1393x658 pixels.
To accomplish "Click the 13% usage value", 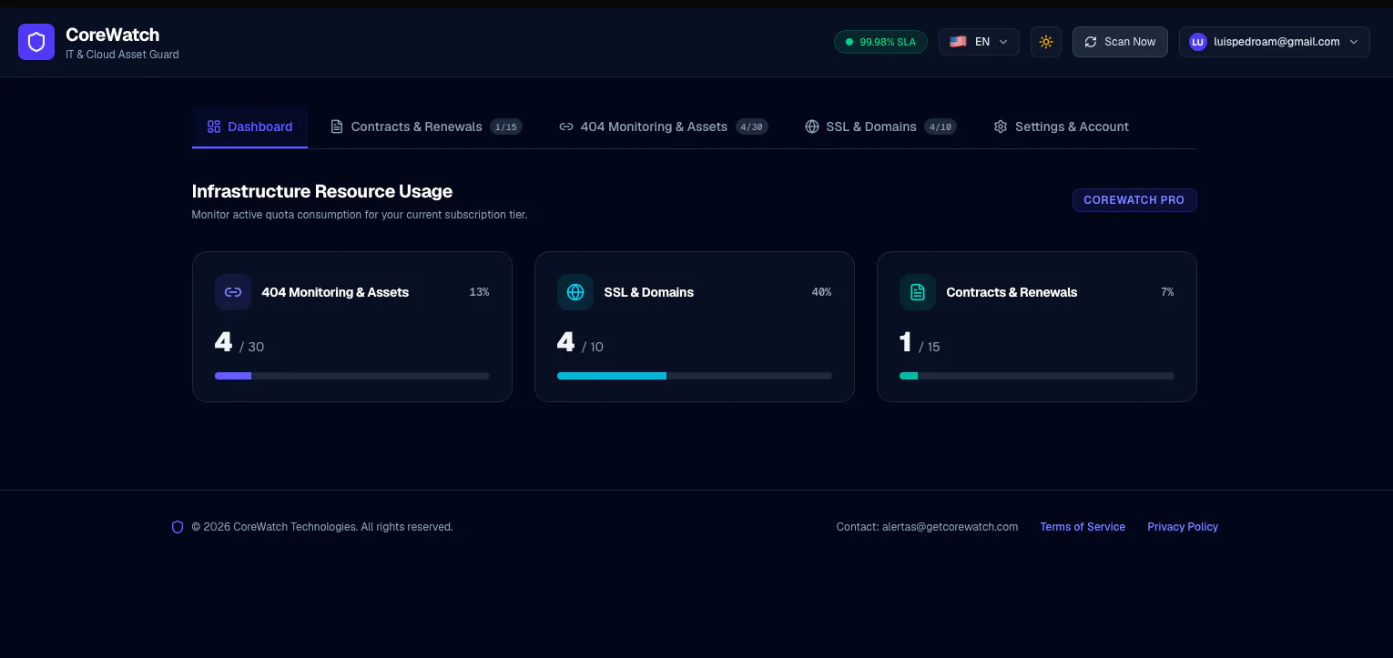I will pyautogui.click(x=479, y=292).
